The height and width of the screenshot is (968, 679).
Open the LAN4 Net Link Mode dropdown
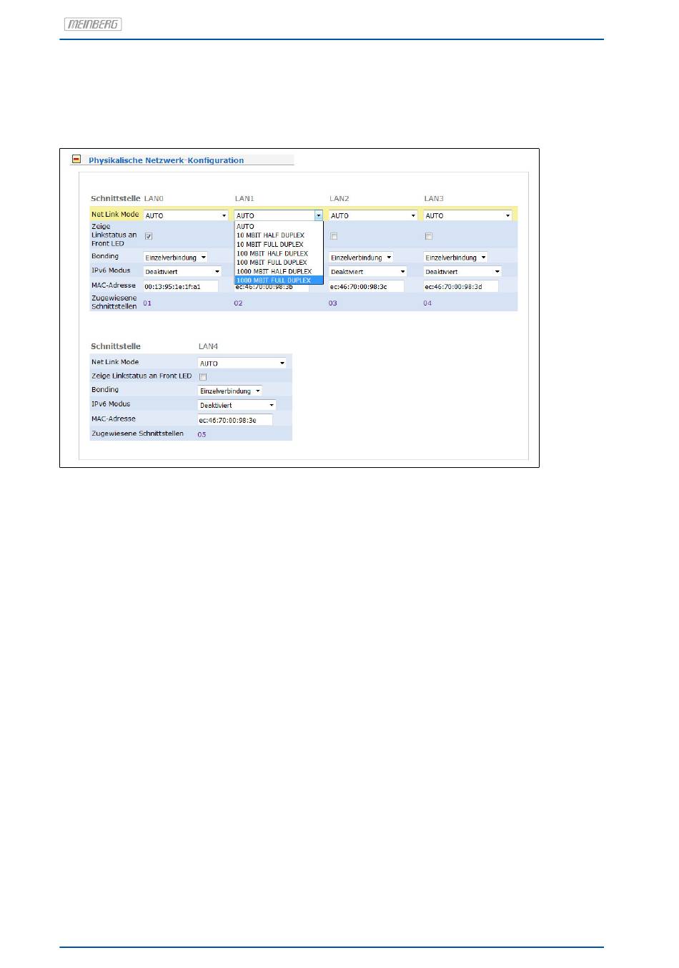242,363
